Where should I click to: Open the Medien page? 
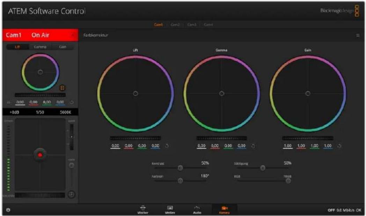170,210
